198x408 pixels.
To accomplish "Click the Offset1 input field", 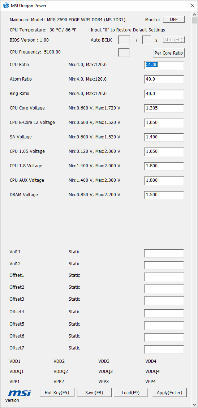I will 164,277.
